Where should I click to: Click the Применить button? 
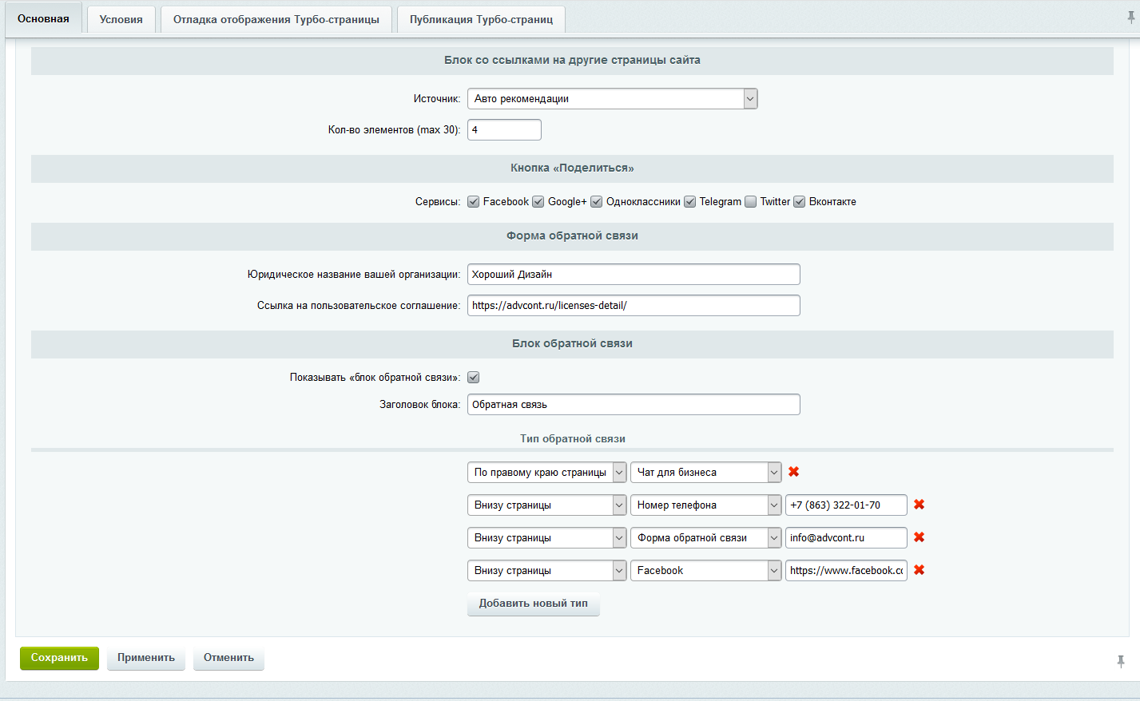click(x=146, y=658)
